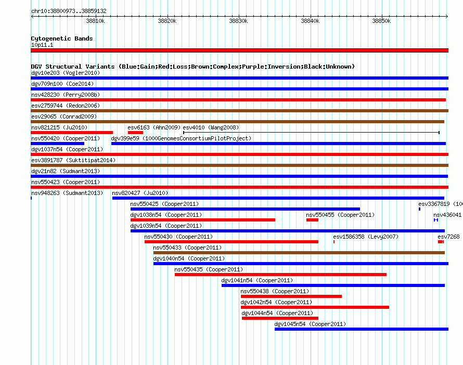Click the blue bar under dgv399e59
463x365 pixels.
278,144
